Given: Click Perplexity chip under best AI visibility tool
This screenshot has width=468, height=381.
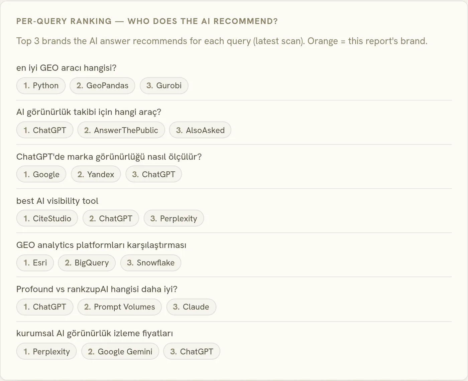Looking at the screenshot, I should point(174,218).
